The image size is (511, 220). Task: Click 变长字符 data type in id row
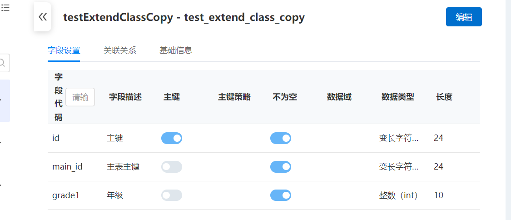(399, 138)
